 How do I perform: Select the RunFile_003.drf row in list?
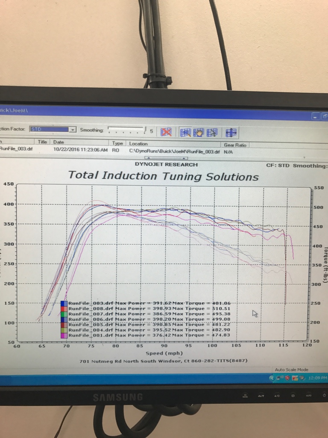point(15,149)
